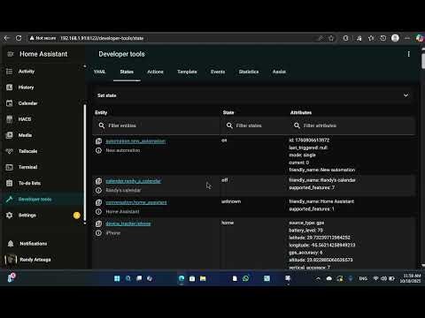The width and height of the screenshot is (425, 318).
Task: Show info for iPhone device tracker entity
Action: (x=98, y=233)
